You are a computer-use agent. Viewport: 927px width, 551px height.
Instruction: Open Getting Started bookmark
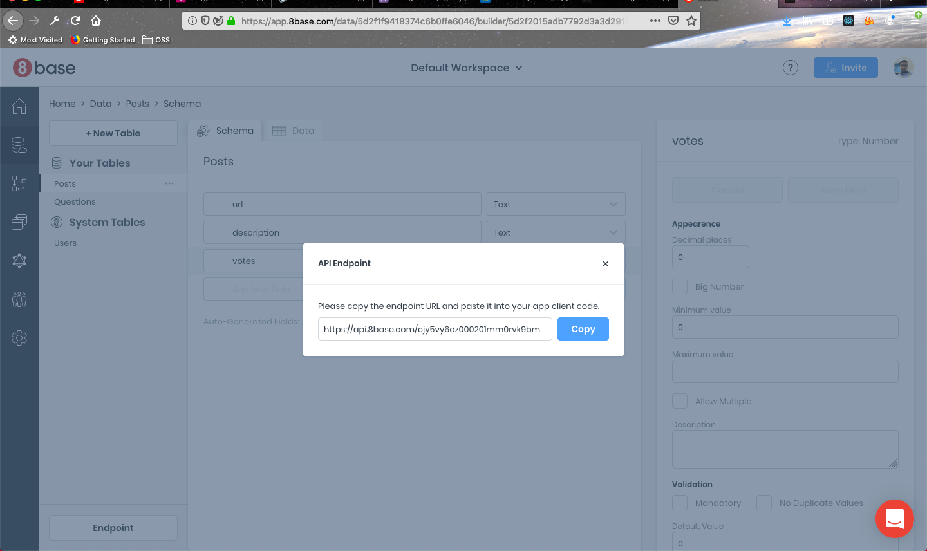[x=103, y=40]
